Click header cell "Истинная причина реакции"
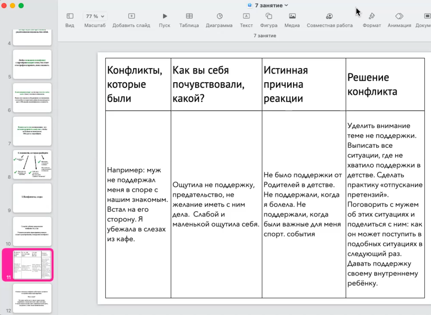 point(304,84)
